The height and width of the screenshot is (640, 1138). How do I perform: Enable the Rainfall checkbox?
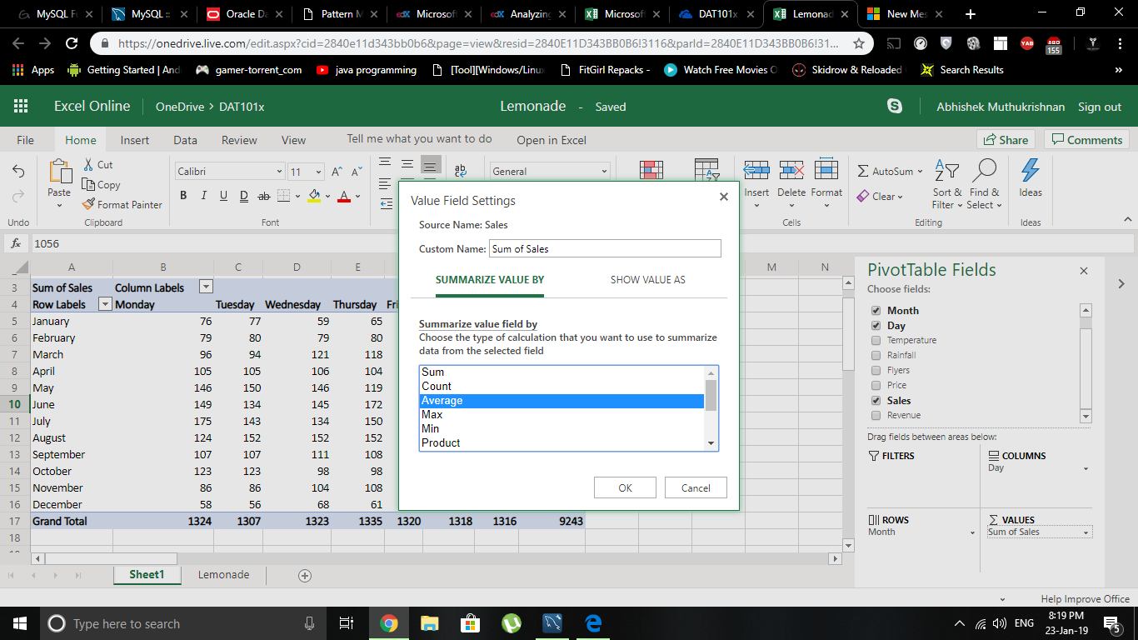coord(876,355)
